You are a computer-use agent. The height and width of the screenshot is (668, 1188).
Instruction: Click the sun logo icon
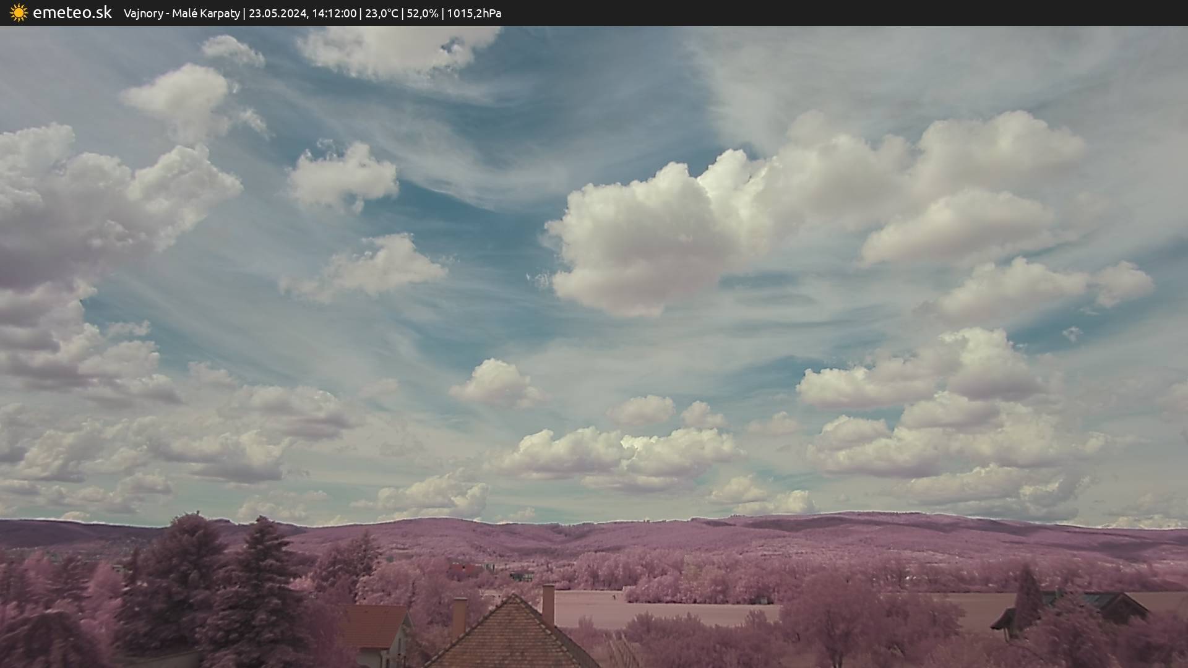[x=19, y=13]
